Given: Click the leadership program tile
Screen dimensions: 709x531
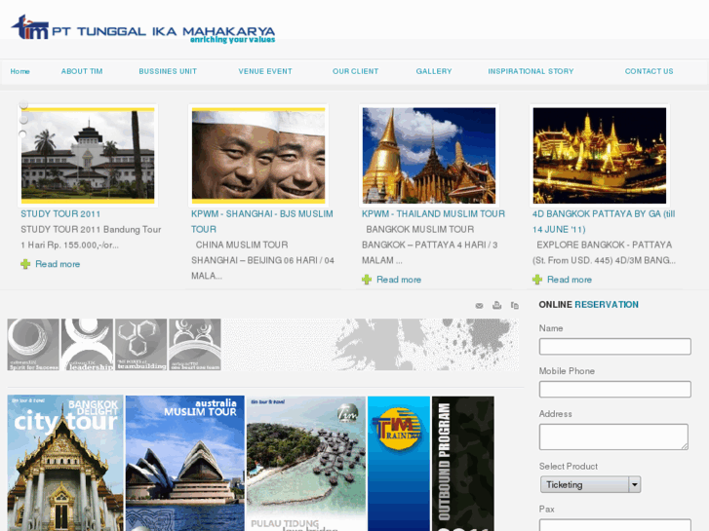Looking at the screenshot, I should click(87, 345).
